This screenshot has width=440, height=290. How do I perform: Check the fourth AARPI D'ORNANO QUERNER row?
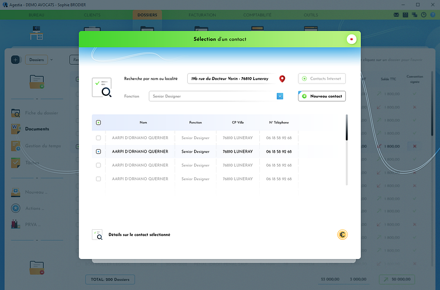(98, 179)
